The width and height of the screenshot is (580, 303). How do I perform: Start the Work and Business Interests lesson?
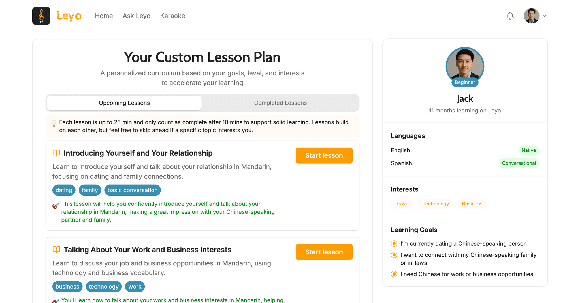click(324, 252)
